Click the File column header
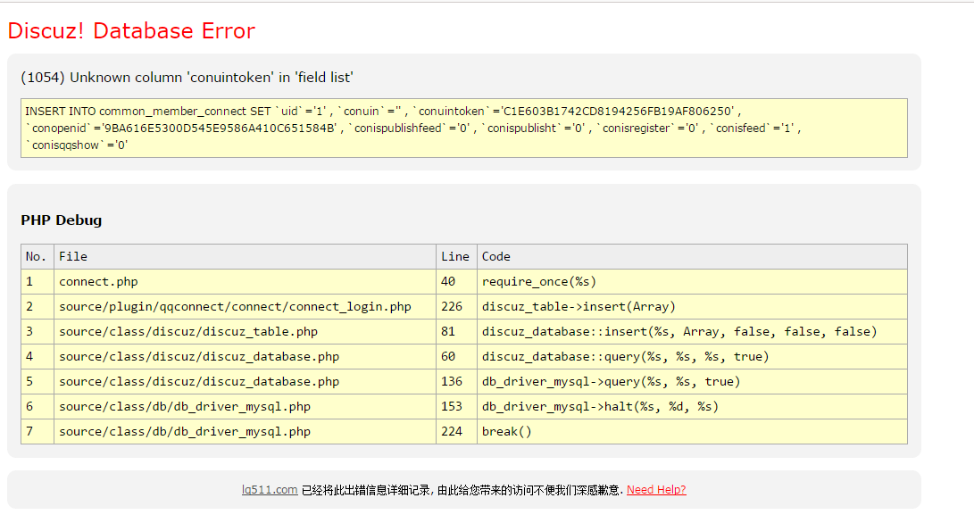974x523 pixels. tap(73, 257)
